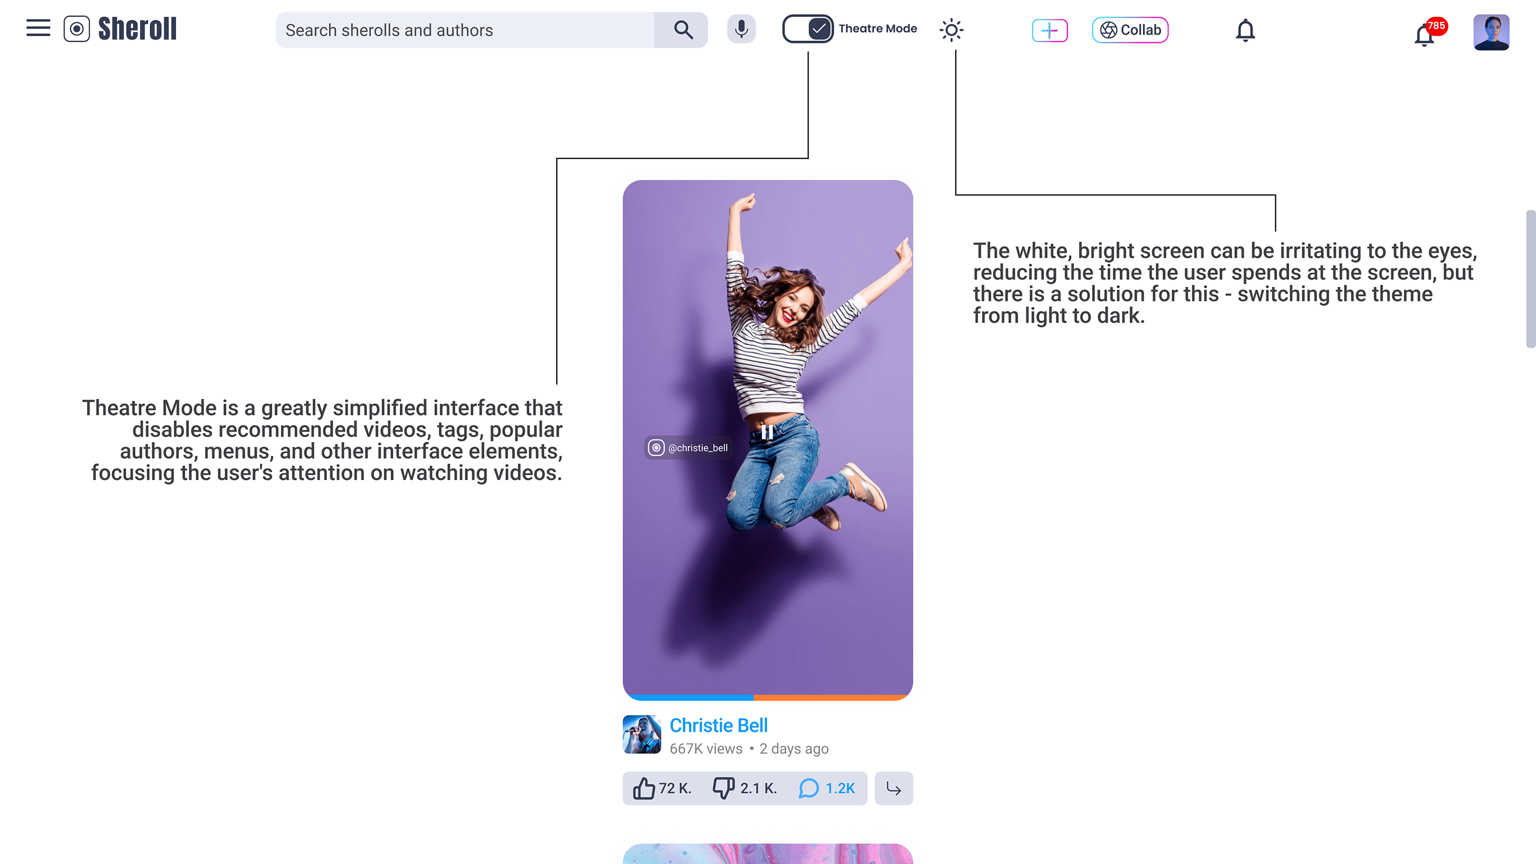Open the hamburger menu
This screenshot has width=1536, height=864.
pos(38,28)
